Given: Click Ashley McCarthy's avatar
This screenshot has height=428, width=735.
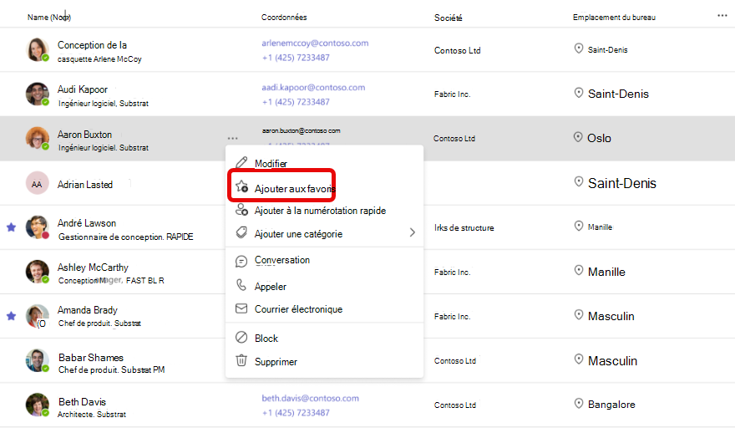Looking at the screenshot, I should pyautogui.click(x=37, y=272).
